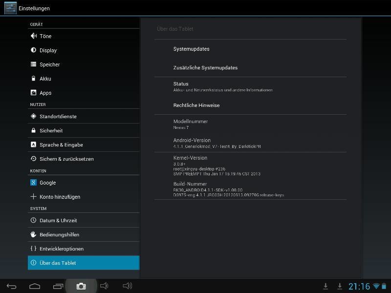Open the Google account icon
Viewport: 391px width, 293px height.
[33, 182]
